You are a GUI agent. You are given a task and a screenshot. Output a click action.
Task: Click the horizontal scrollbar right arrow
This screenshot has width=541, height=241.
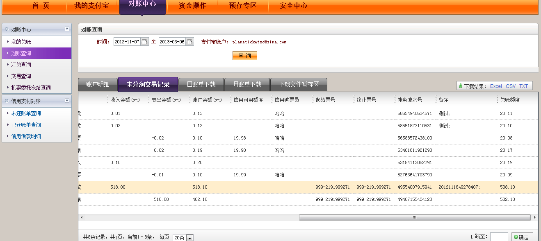pyautogui.click(x=534, y=218)
